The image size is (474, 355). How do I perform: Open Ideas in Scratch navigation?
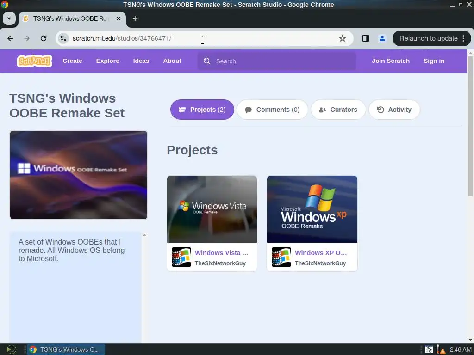pyautogui.click(x=141, y=61)
